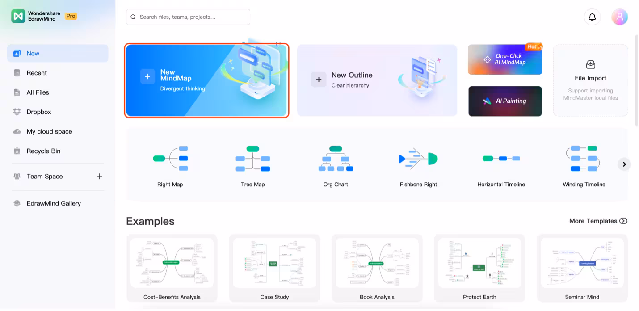Click the Team Space people icon

[17, 176]
